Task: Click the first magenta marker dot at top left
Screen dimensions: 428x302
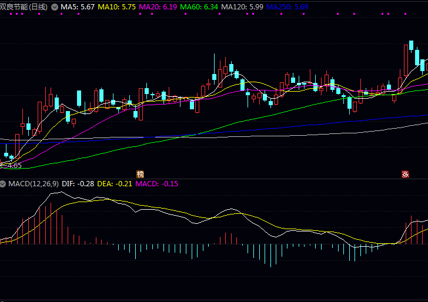Action: pos(12,14)
